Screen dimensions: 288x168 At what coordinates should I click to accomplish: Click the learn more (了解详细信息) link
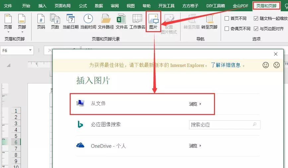[226, 65]
